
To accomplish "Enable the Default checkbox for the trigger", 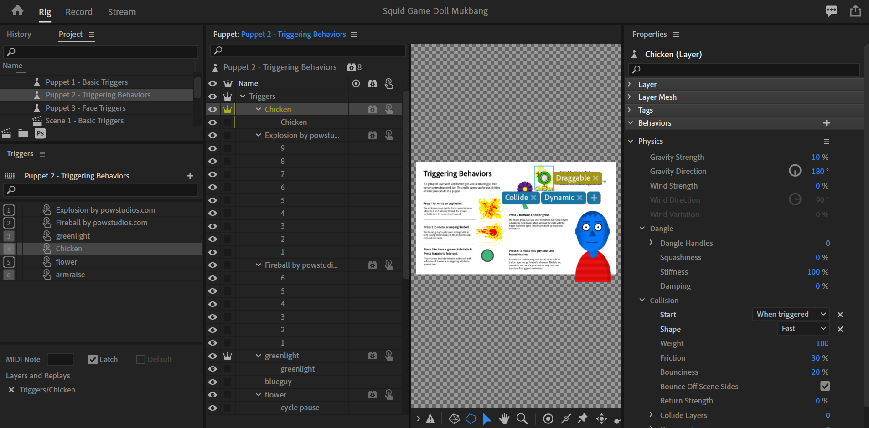I will (x=140, y=359).
